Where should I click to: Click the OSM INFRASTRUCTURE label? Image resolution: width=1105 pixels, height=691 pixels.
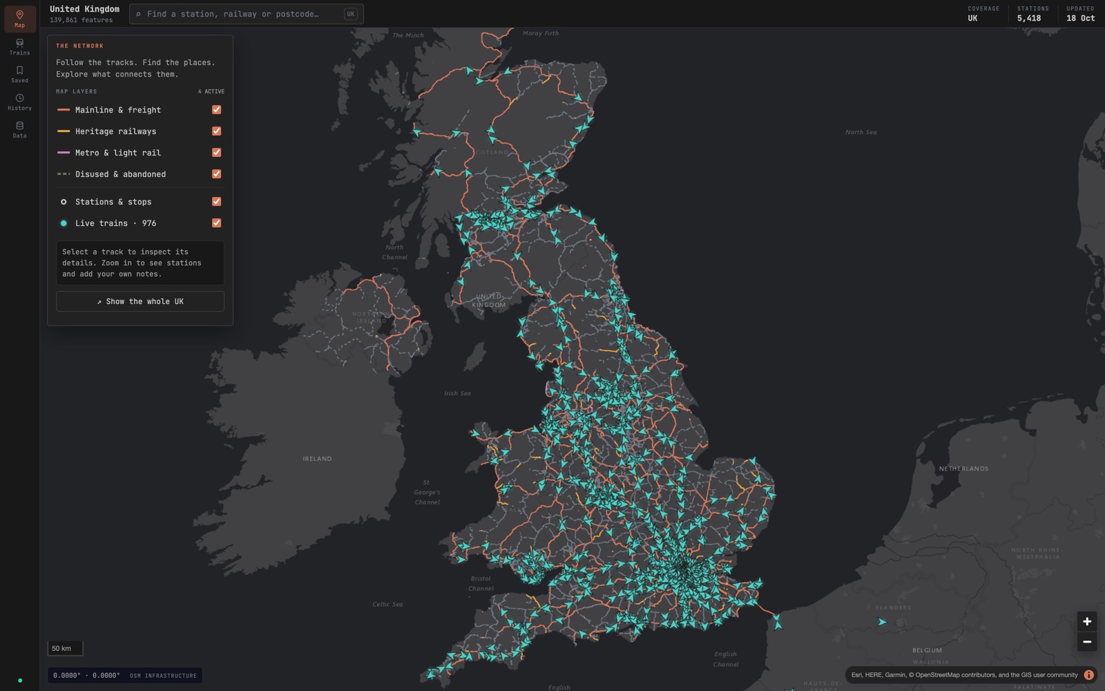(x=163, y=676)
